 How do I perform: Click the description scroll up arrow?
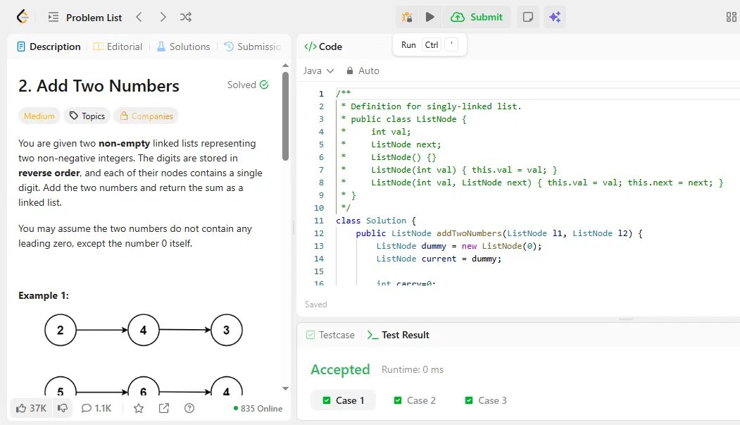coord(285,65)
